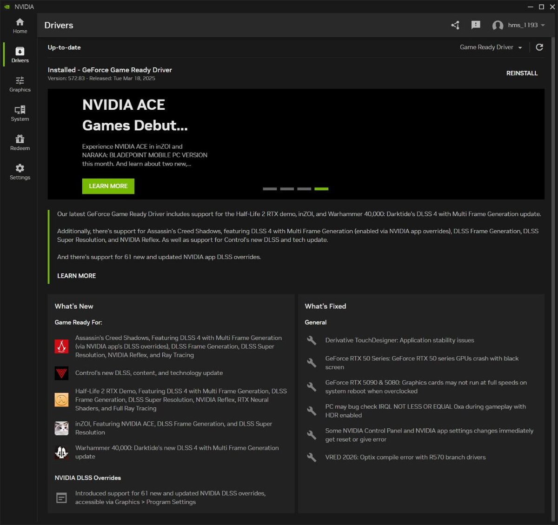
Task: Click the share icon in header
Action: click(455, 25)
